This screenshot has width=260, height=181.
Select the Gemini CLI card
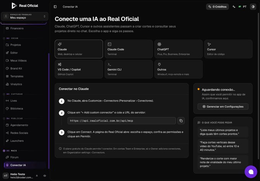pyautogui.click(x=129, y=69)
